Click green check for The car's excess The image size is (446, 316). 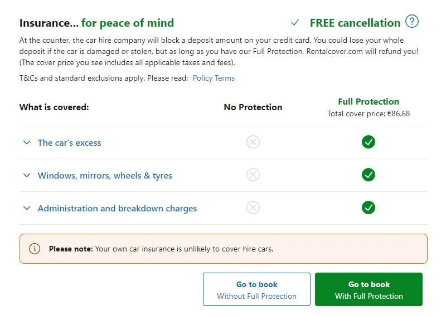pyautogui.click(x=368, y=142)
